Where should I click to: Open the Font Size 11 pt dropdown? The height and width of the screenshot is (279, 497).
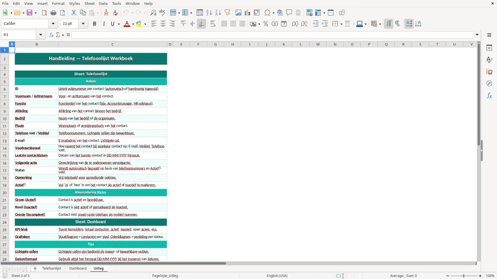point(83,24)
